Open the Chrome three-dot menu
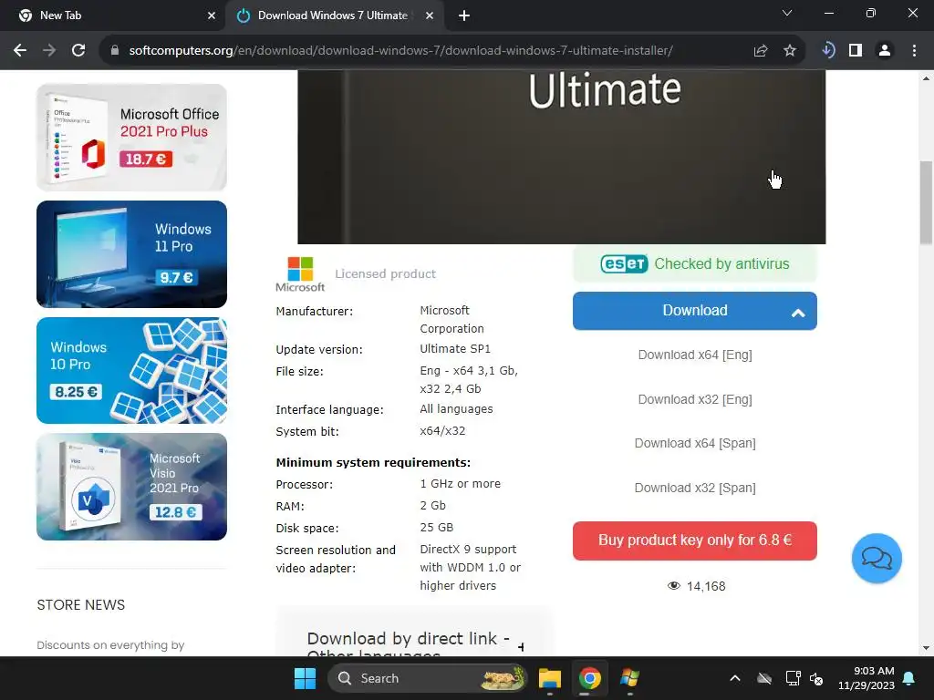The height and width of the screenshot is (700, 934). (x=914, y=51)
